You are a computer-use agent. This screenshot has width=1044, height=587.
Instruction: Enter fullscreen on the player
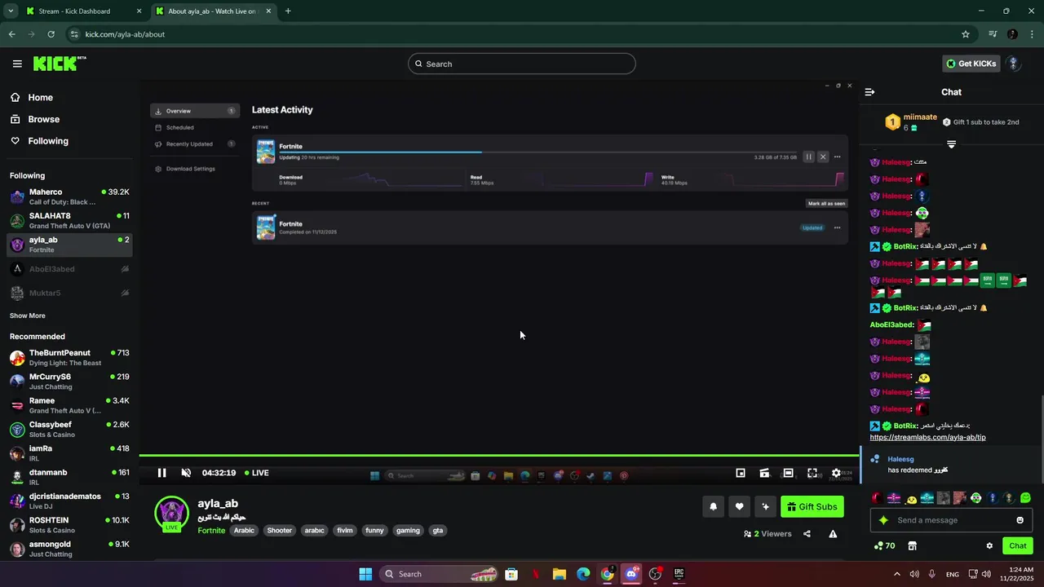point(812,473)
